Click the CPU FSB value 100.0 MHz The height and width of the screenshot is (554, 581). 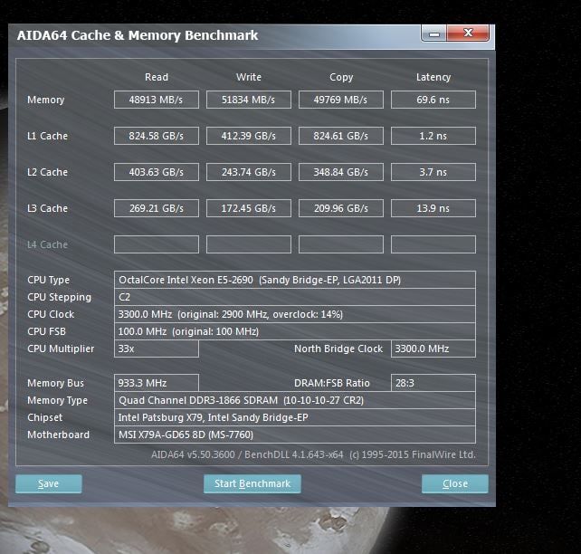(x=295, y=331)
